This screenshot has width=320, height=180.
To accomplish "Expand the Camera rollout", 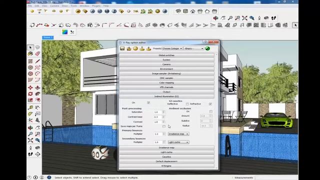I will tap(166, 64).
